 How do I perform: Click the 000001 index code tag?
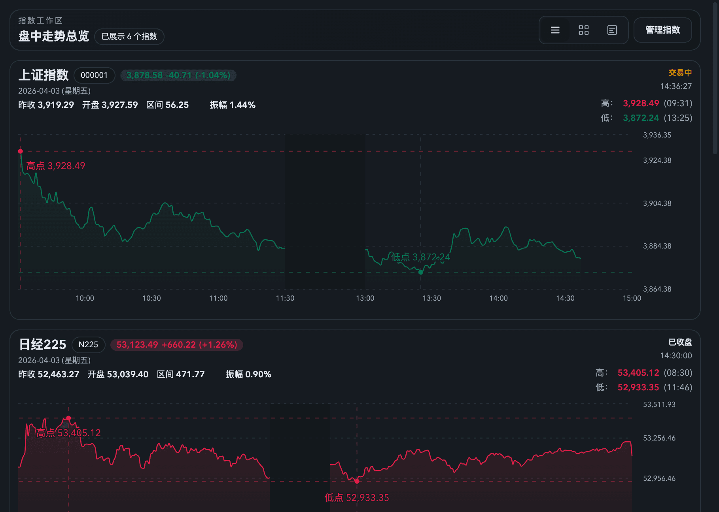[x=94, y=75]
